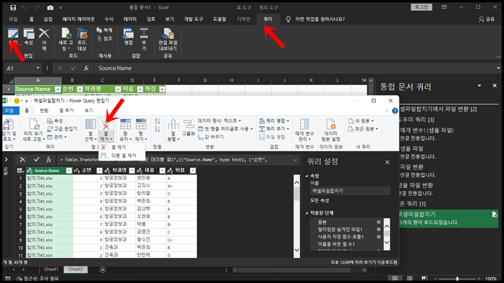Click the 로그인 button in the title bar

[x=421, y=7]
